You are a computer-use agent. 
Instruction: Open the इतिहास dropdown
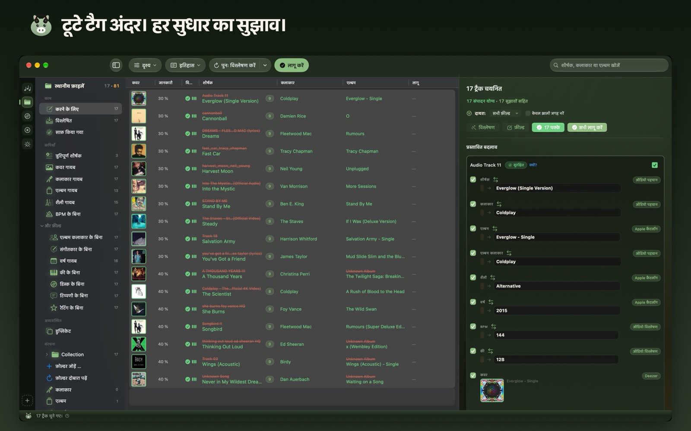coord(185,65)
